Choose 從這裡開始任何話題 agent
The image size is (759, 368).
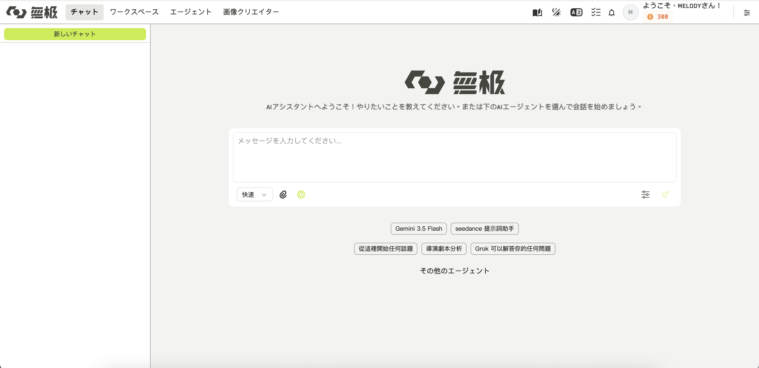point(385,249)
